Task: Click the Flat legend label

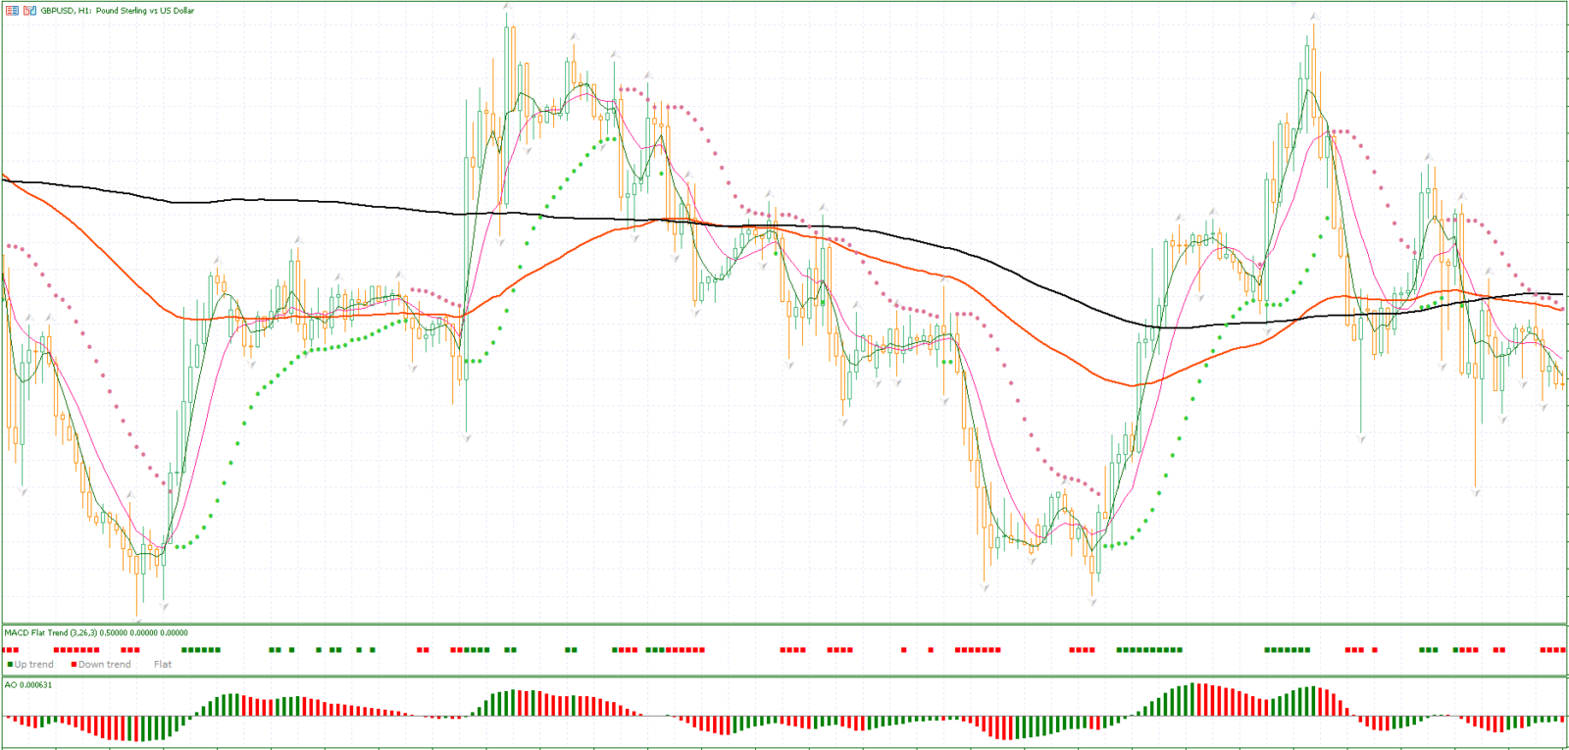Action: coord(163,664)
